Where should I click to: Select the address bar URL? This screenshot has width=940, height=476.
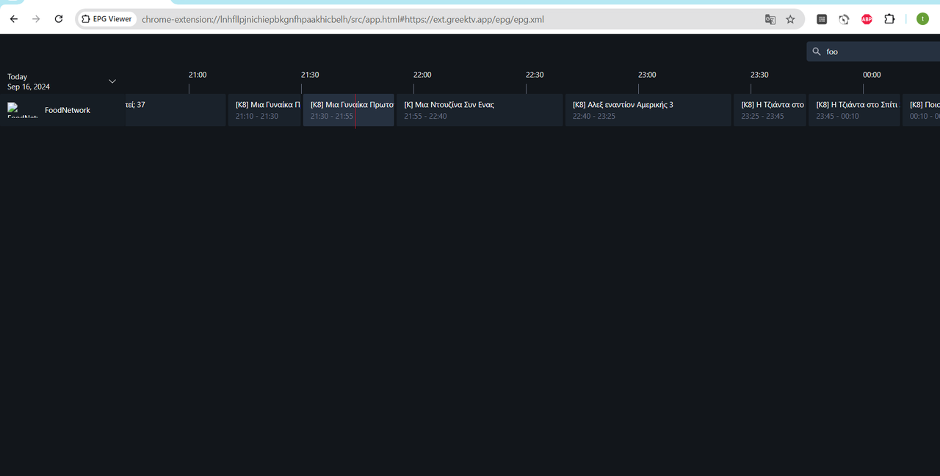click(343, 19)
